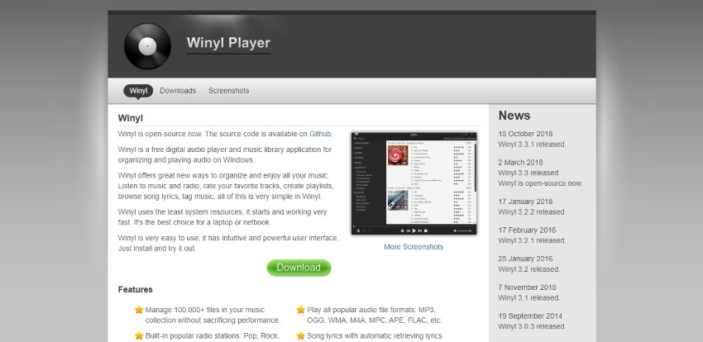Select the News heading in sidebar
Image resolution: width=703 pixels, height=342 pixels.
pyautogui.click(x=514, y=116)
